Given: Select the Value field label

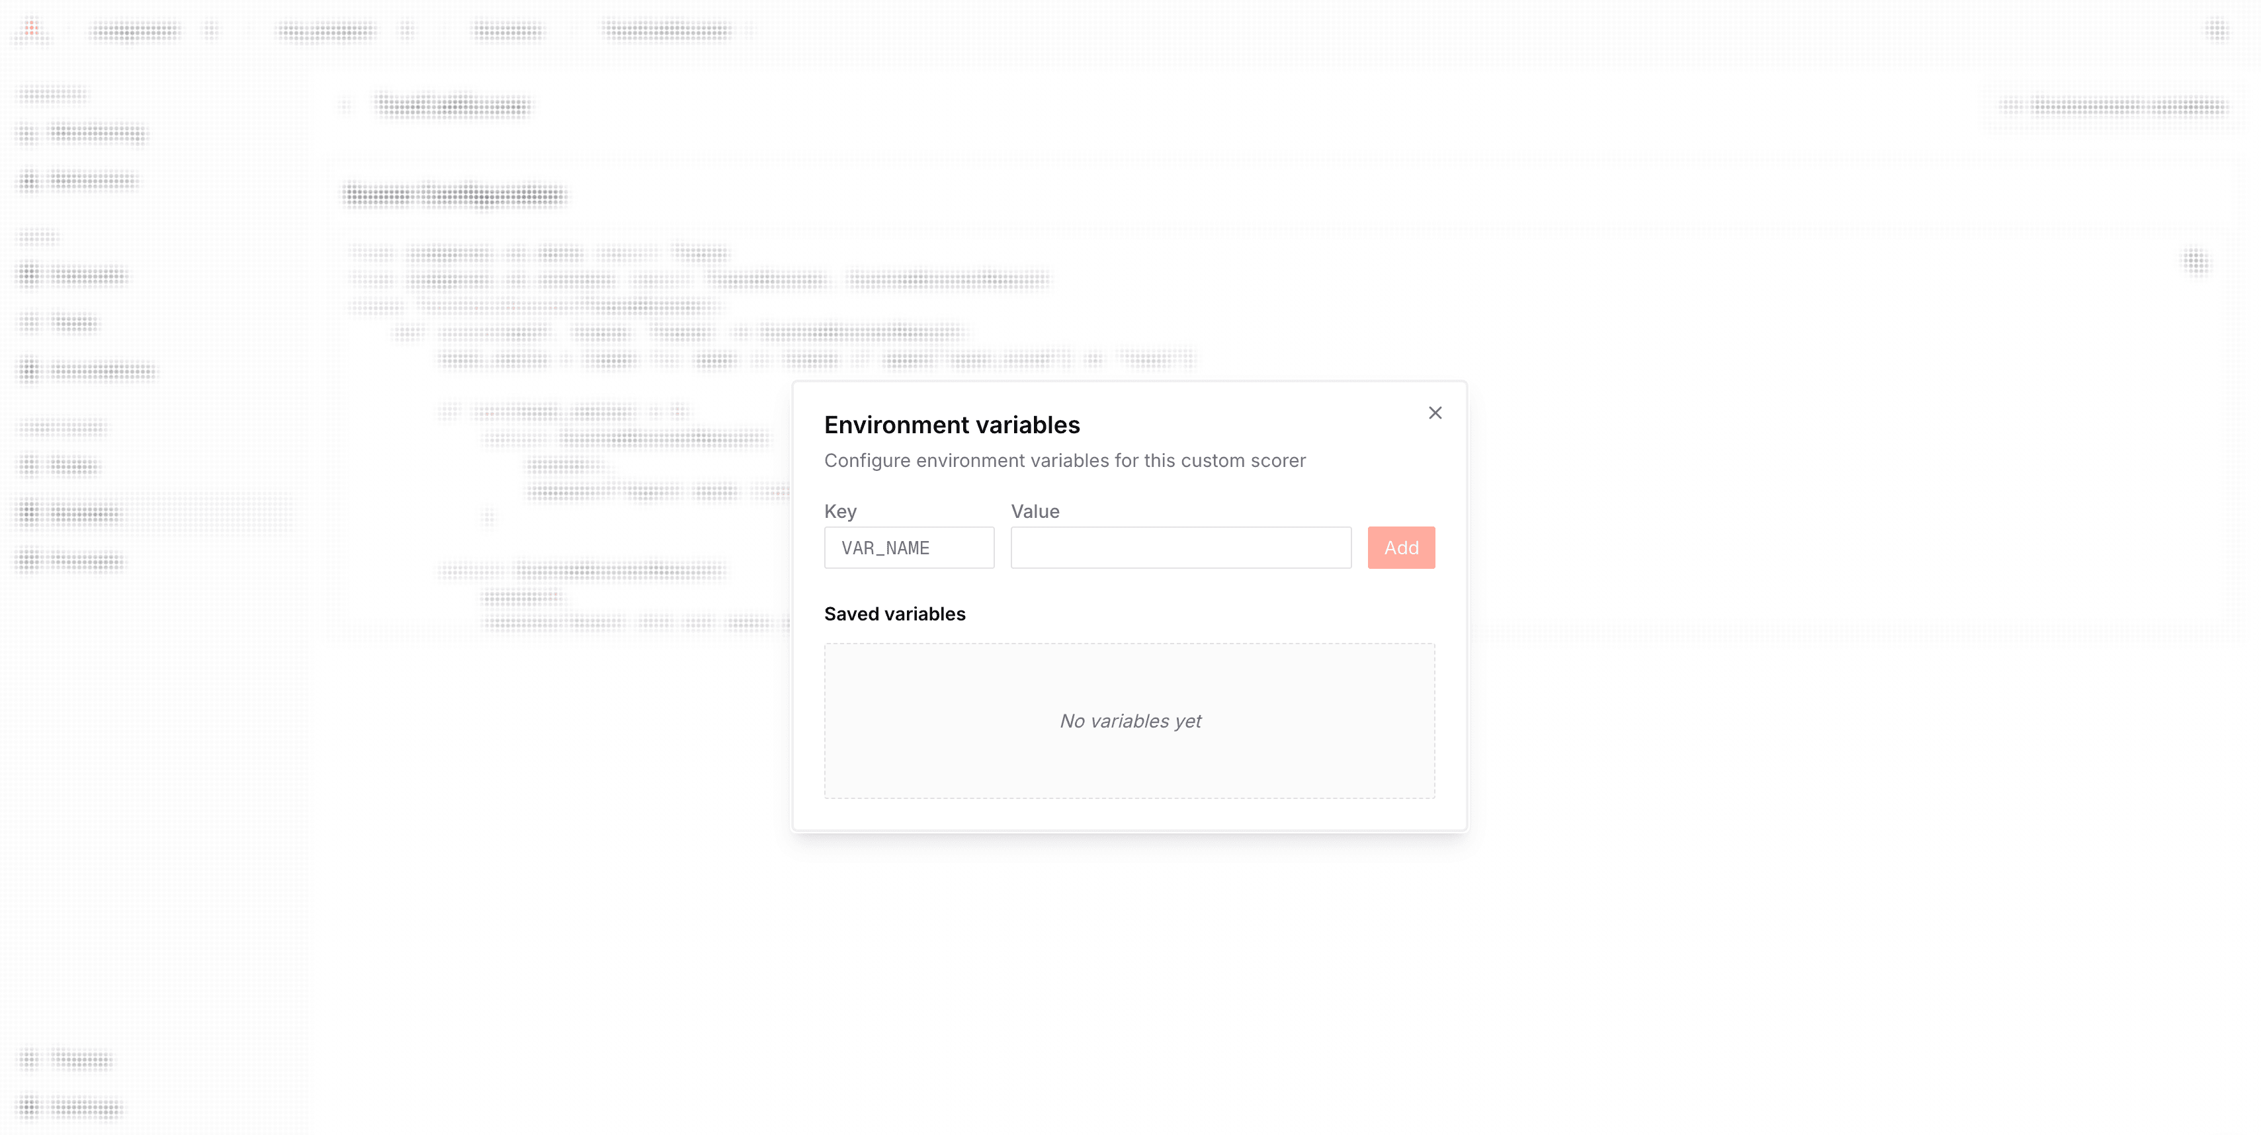Looking at the screenshot, I should point(1035,511).
